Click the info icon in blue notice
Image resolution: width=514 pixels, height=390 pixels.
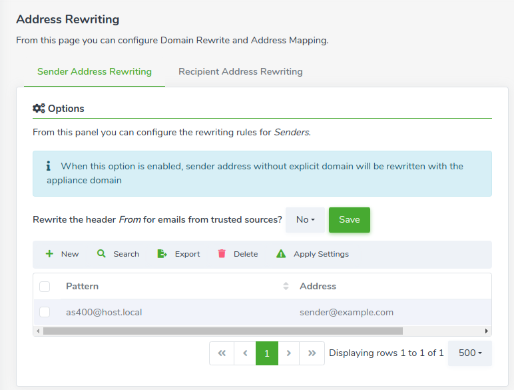click(49, 166)
